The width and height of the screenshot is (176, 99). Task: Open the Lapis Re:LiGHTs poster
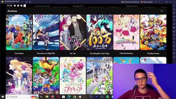(100, 76)
